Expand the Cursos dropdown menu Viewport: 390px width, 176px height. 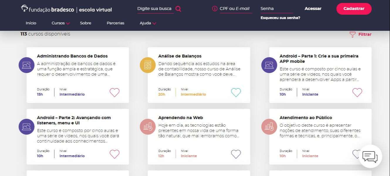pyautogui.click(x=60, y=23)
